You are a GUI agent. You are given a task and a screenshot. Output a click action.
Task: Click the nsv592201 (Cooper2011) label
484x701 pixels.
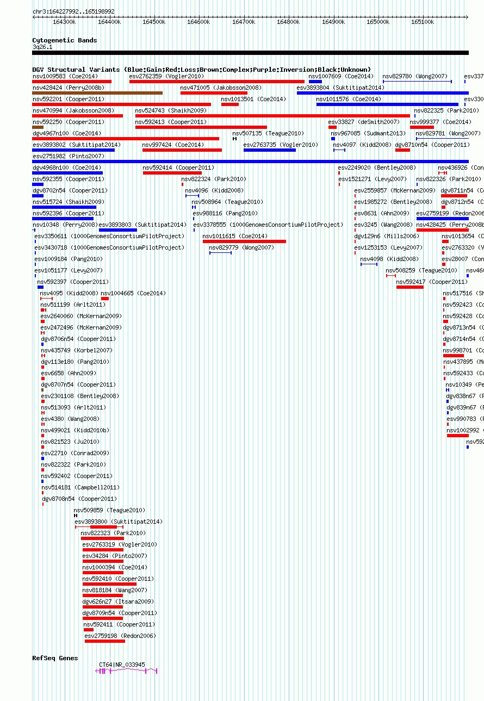click(68, 99)
